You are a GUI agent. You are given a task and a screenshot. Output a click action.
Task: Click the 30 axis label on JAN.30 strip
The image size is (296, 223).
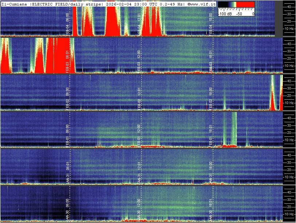point(288,200)
